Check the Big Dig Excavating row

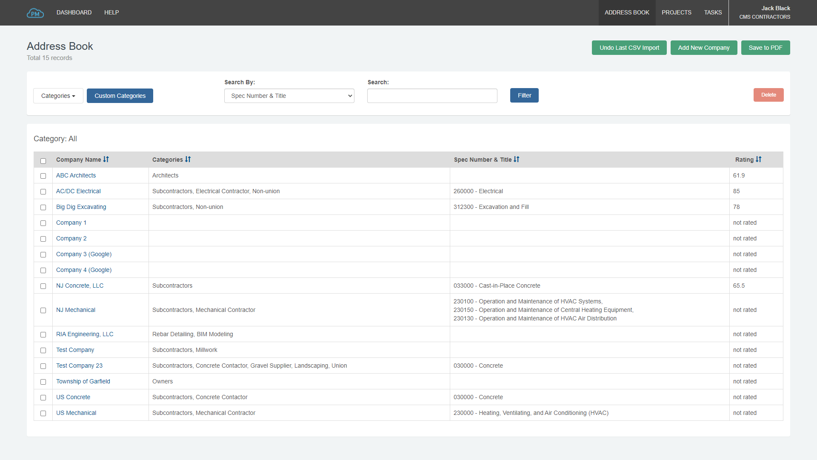click(x=43, y=207)
